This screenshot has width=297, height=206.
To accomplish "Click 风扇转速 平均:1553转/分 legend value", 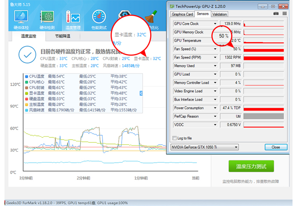I will (124, 110).
